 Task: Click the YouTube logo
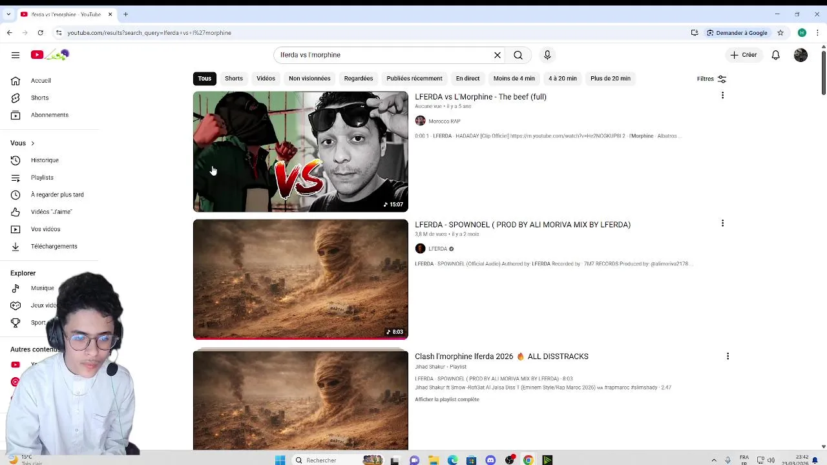[50, 55]
